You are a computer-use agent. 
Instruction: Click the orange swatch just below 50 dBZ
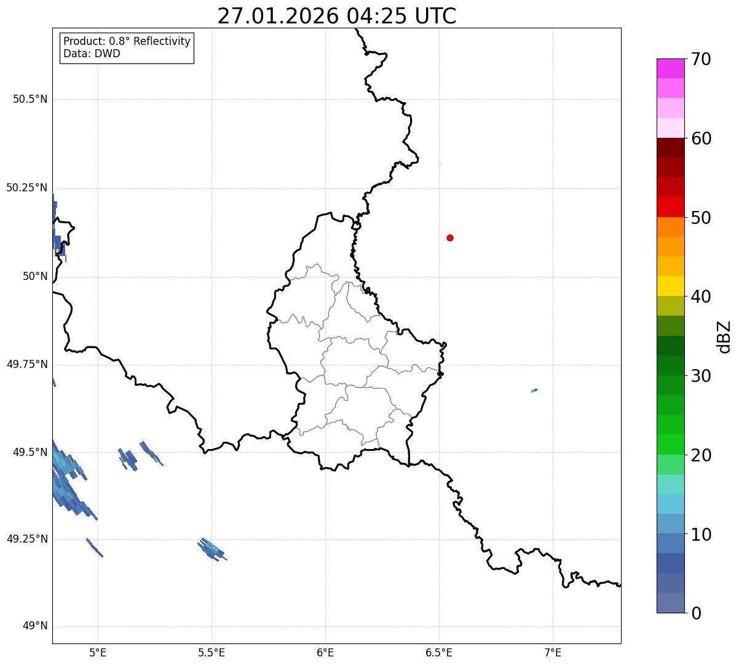click(x=670, y=227)
